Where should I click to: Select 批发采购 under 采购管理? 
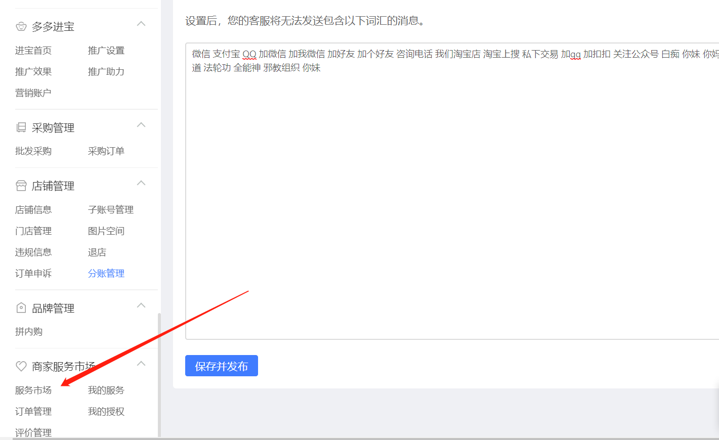point(33,151)
